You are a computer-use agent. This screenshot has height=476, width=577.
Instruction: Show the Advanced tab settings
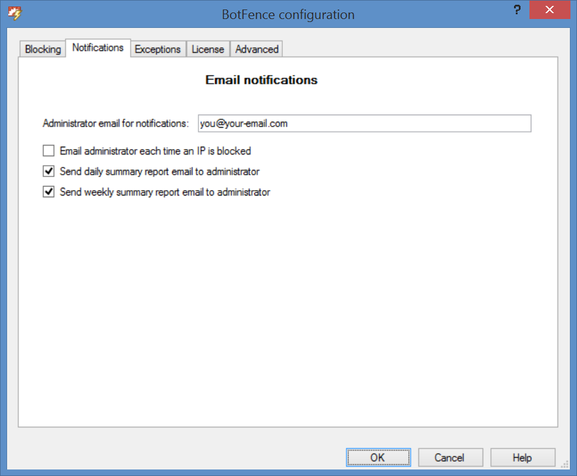click(x=257, y=49)
